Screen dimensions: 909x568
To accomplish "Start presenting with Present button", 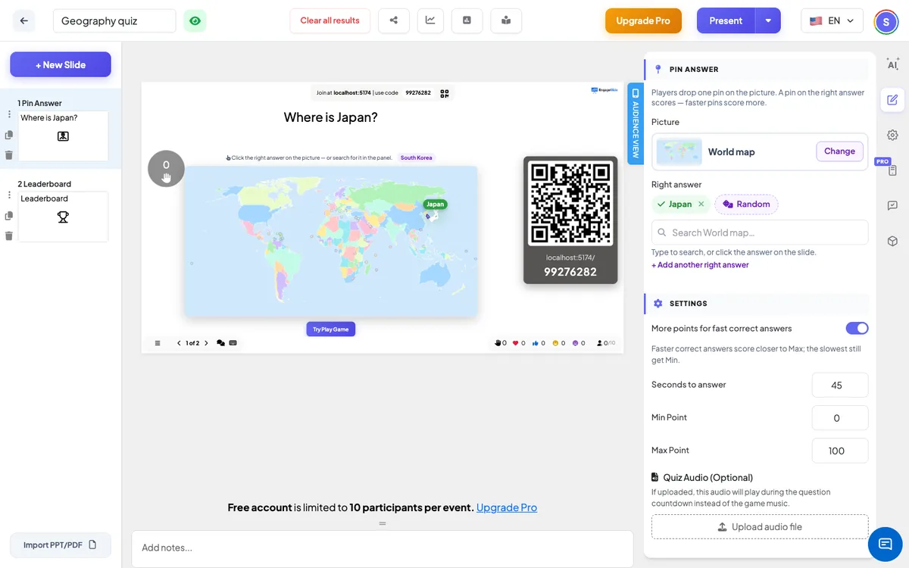I will coord(726,20).
